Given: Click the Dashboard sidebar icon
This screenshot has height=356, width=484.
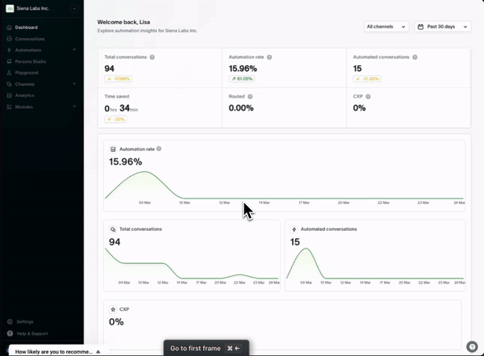Looking at the screenshot, I should pyautogui.click(x=9, y=27).
